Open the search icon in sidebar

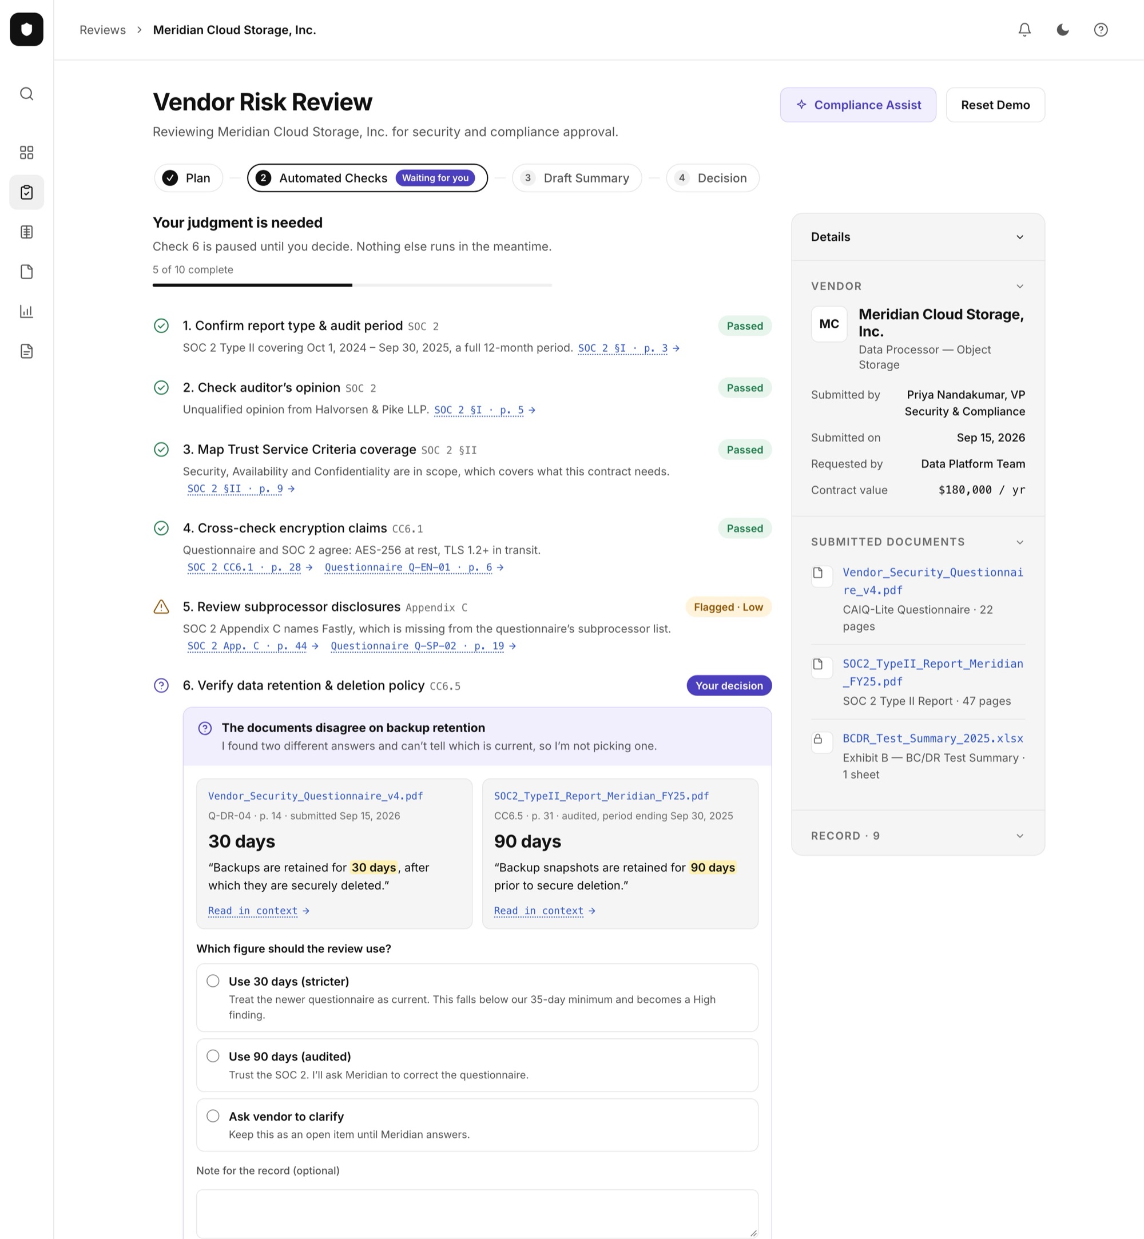coord(27,94)
